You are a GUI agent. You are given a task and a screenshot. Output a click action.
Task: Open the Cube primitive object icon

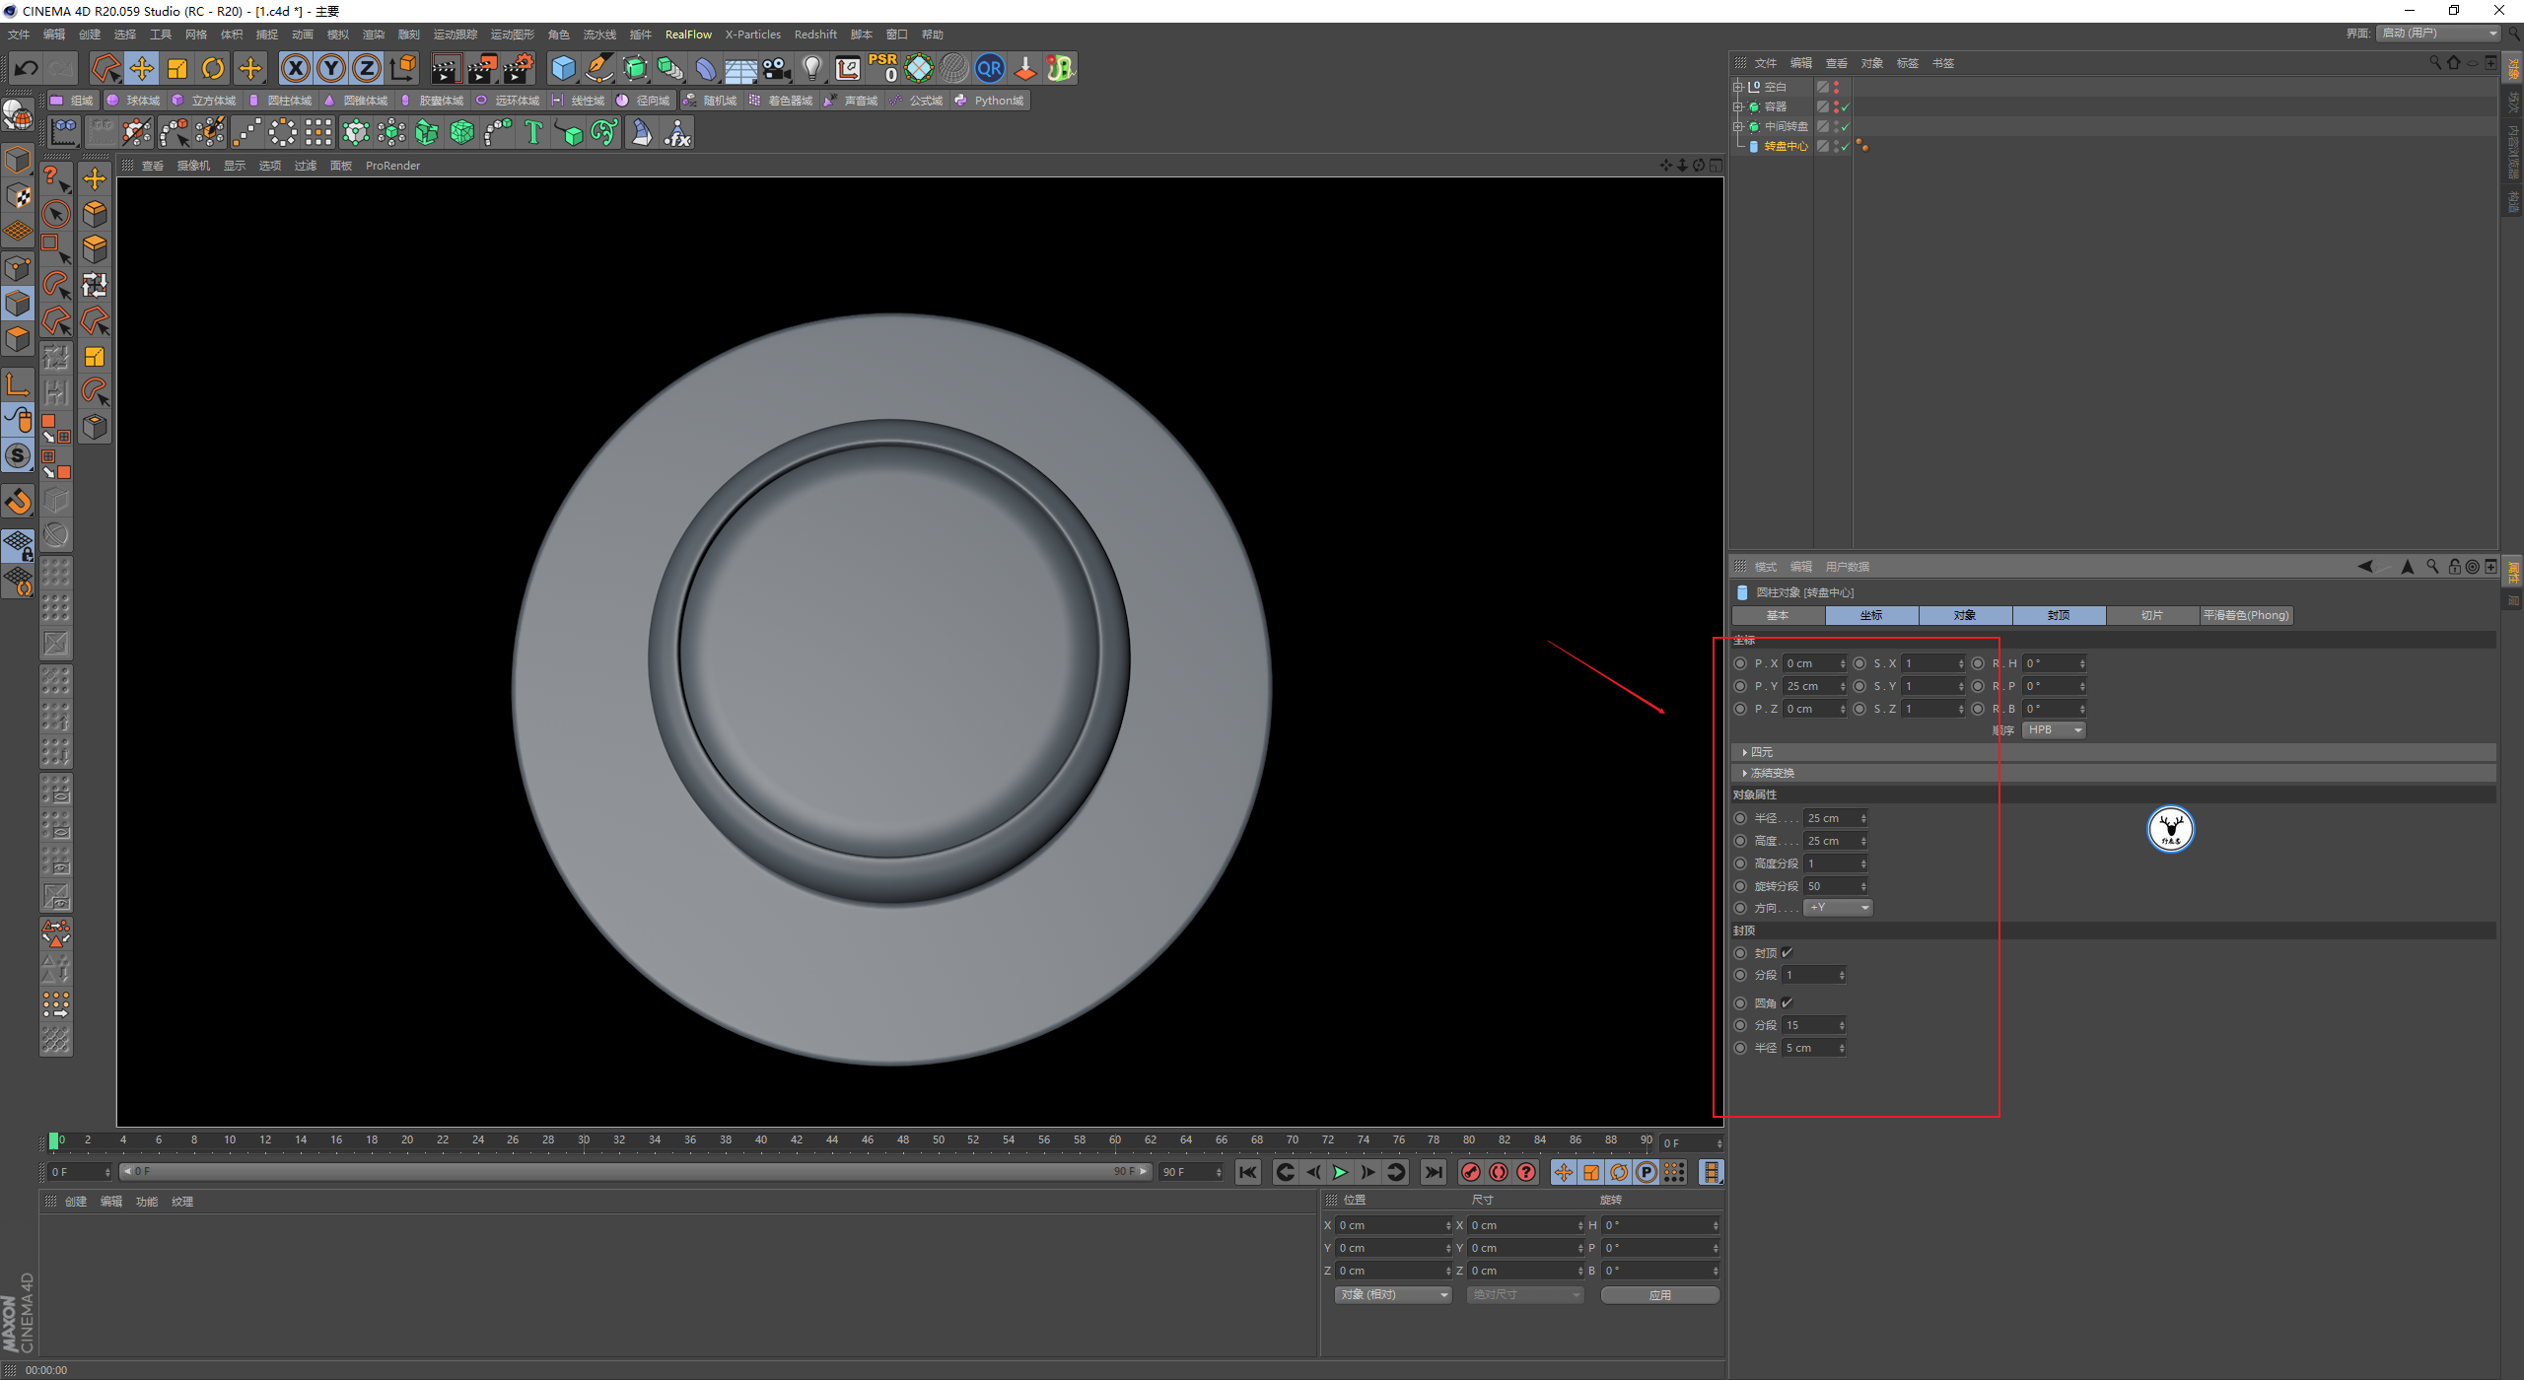(563, 68)
